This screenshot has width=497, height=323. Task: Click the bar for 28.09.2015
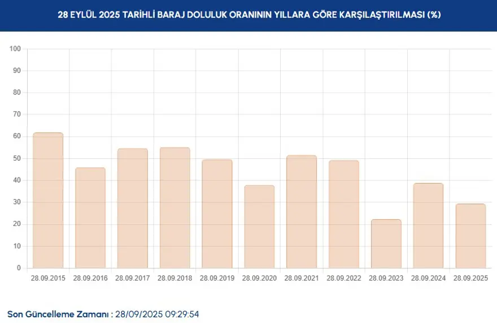tap(48, 200)
